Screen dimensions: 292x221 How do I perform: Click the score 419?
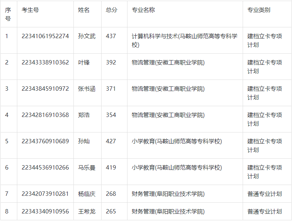coord(111,168)
